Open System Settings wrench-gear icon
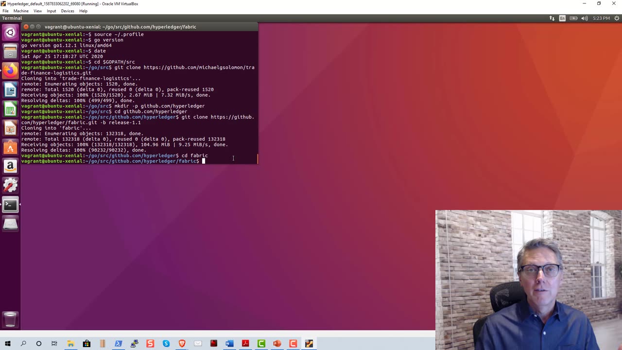The image size is (622, 350). (10, 185)
